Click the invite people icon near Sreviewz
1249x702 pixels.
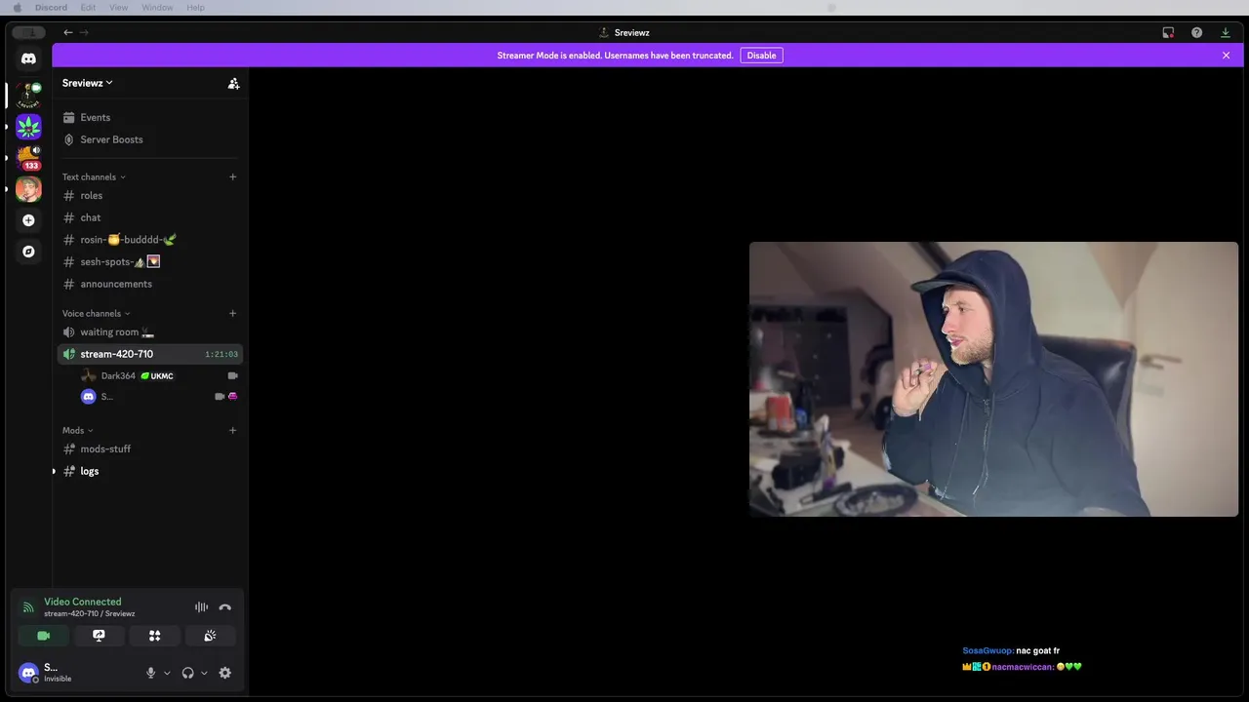click(233, 84)
